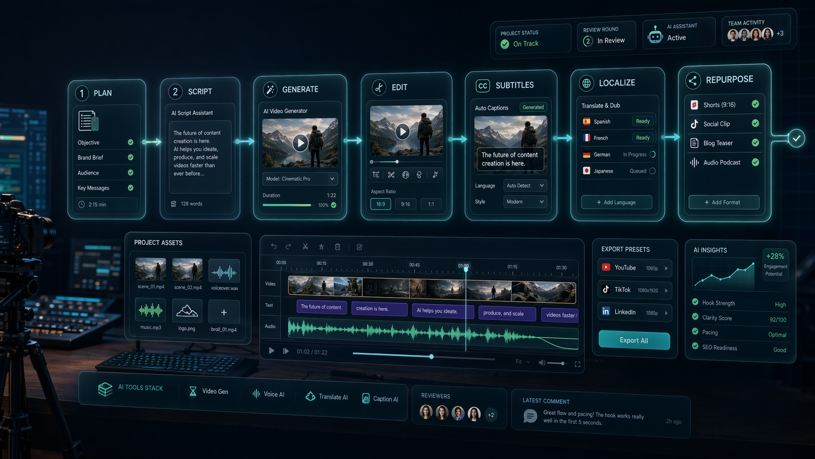
Task: Select the scissors cut tool in timeline toolbar
Action: [305, 246]
